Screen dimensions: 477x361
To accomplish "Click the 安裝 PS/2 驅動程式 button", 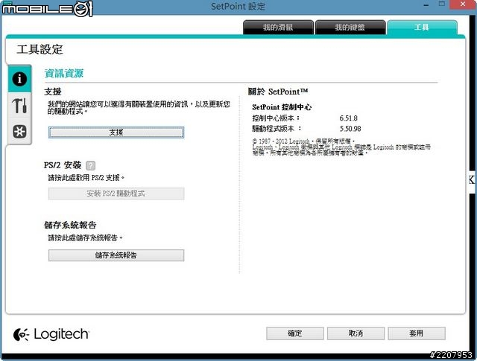I will pyautogui.click(x=116, y=194).
